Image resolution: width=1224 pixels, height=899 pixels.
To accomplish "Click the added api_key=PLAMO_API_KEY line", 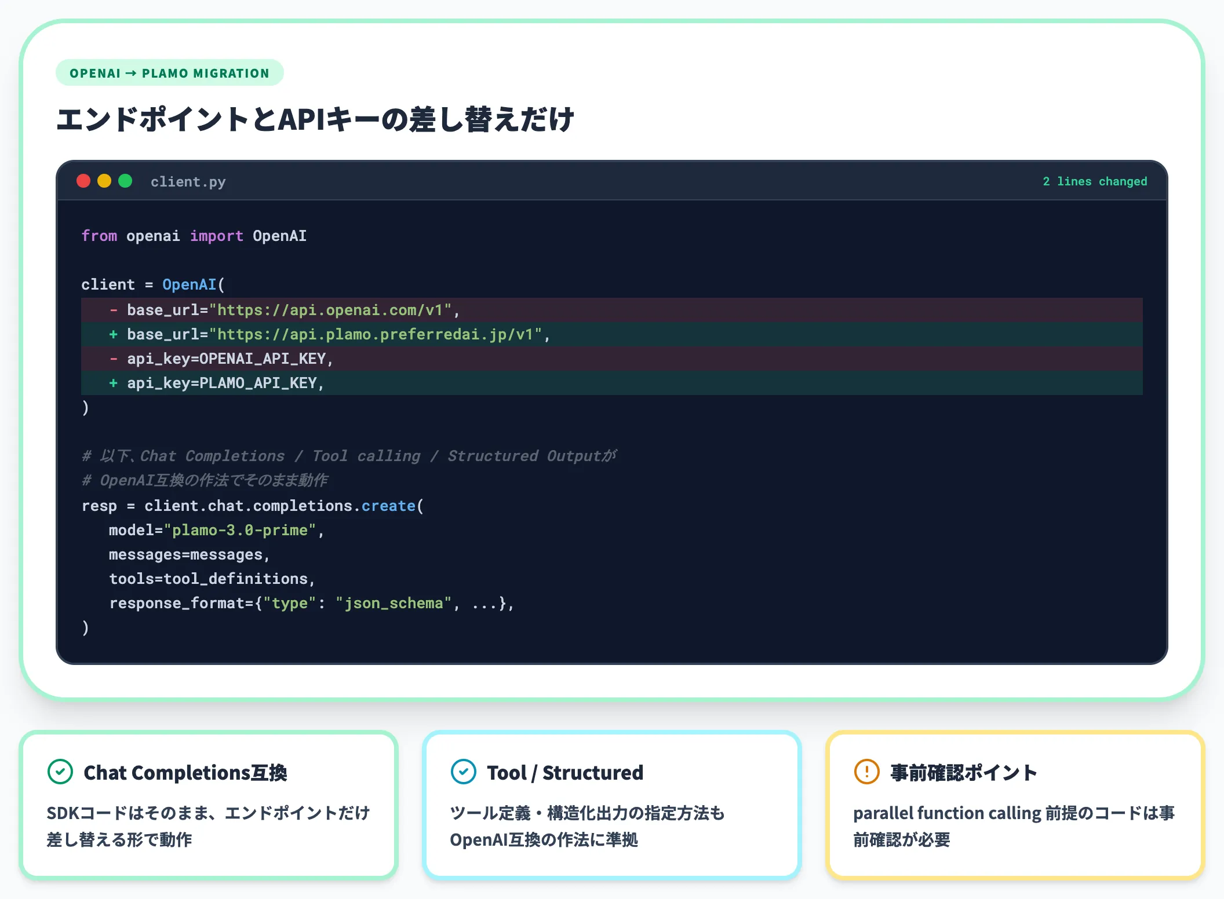I will pyautogui.click(x=612, y=383).
